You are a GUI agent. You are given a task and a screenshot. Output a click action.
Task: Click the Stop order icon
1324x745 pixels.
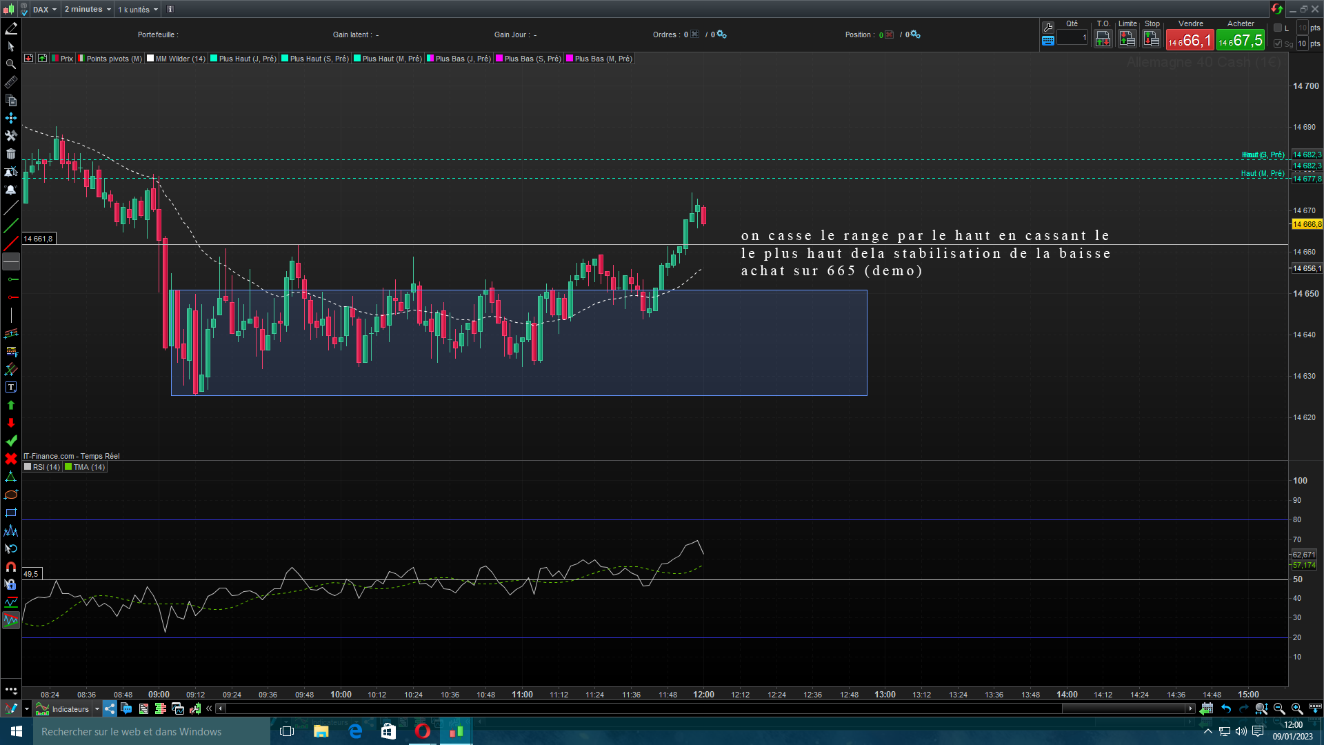click(1152, 39)
